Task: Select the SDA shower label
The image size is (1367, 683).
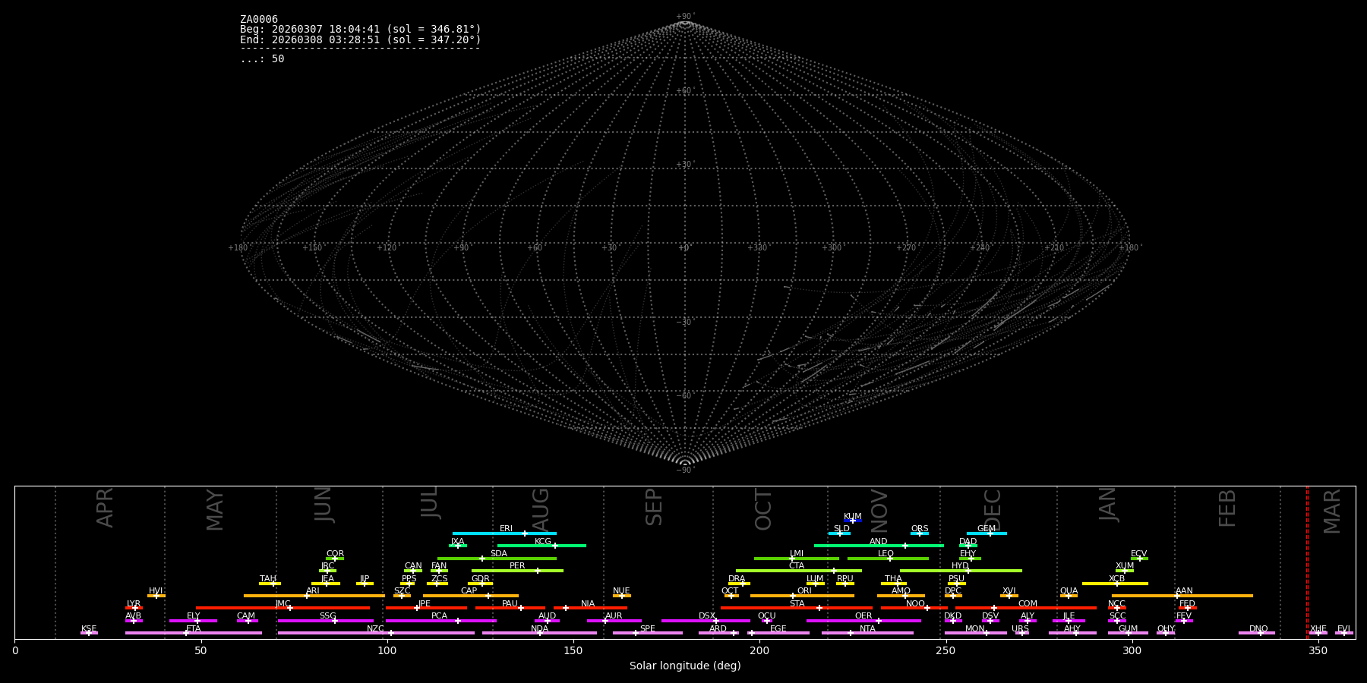Action: tap(499, 554)
